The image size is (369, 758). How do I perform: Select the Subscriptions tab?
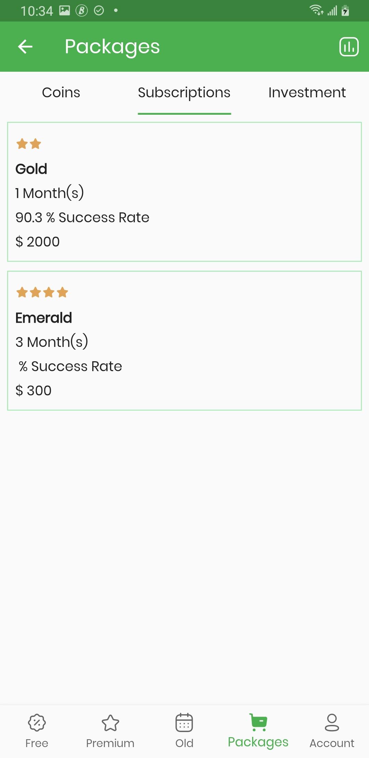pos(184,93)
